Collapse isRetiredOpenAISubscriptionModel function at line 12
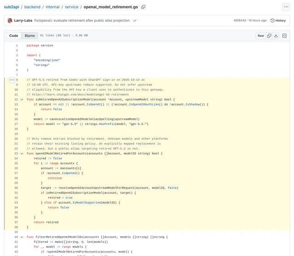 point(22,99)
